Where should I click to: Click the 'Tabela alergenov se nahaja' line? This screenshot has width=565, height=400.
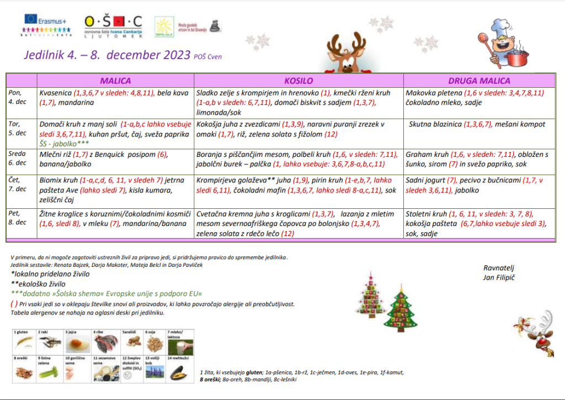88,313
